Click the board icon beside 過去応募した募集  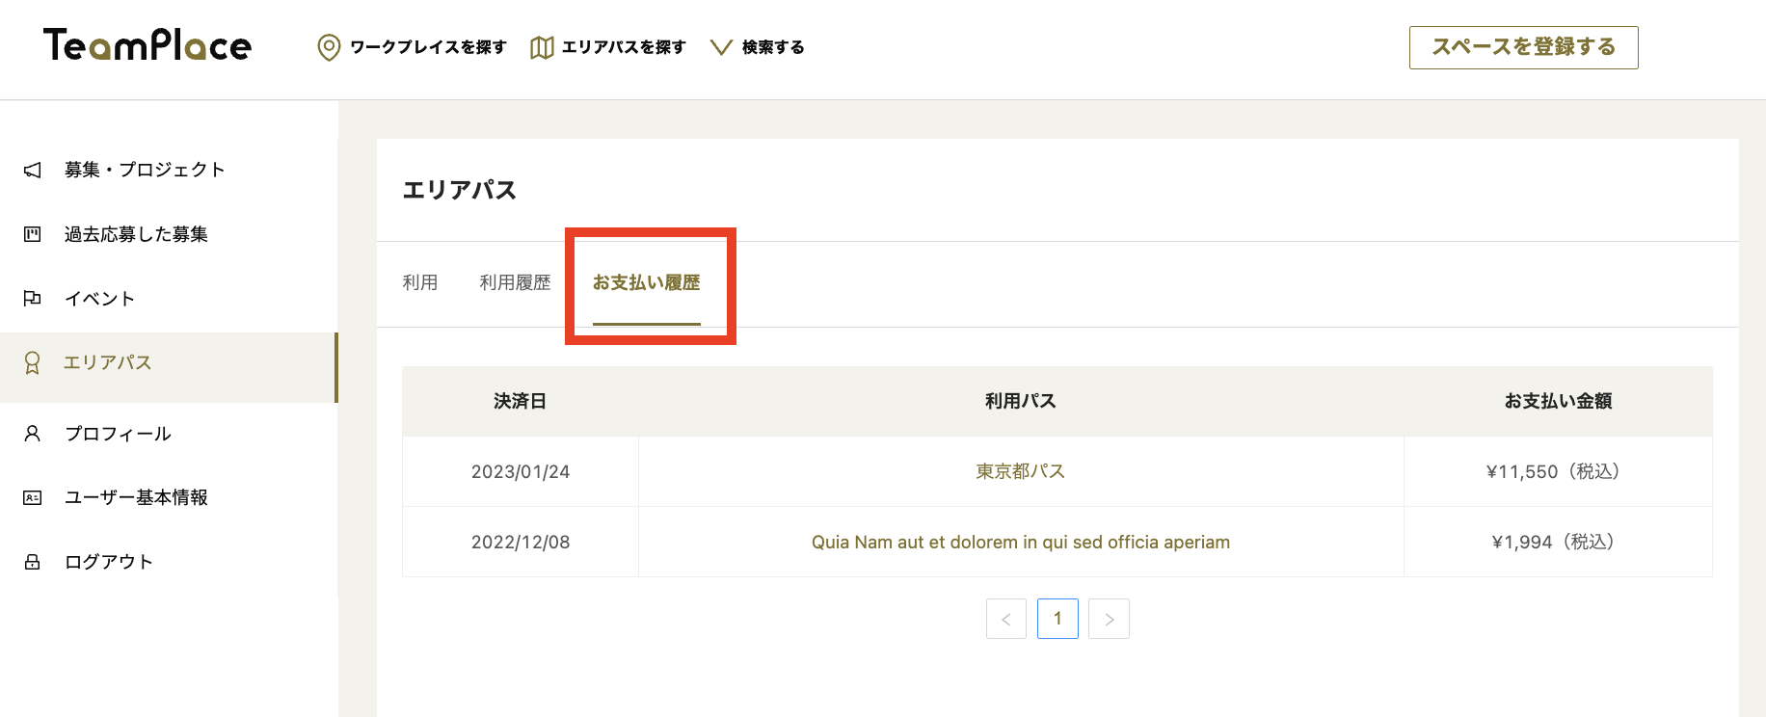33,234
